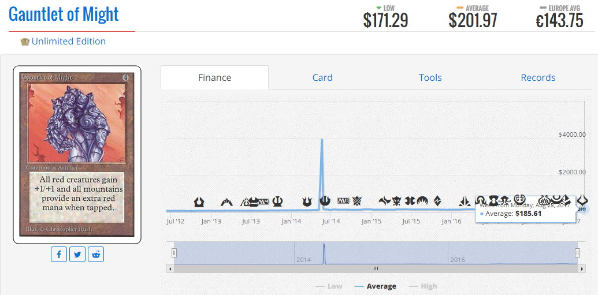
Task: Toggle the High price series in legend
Action: [423, 286]
